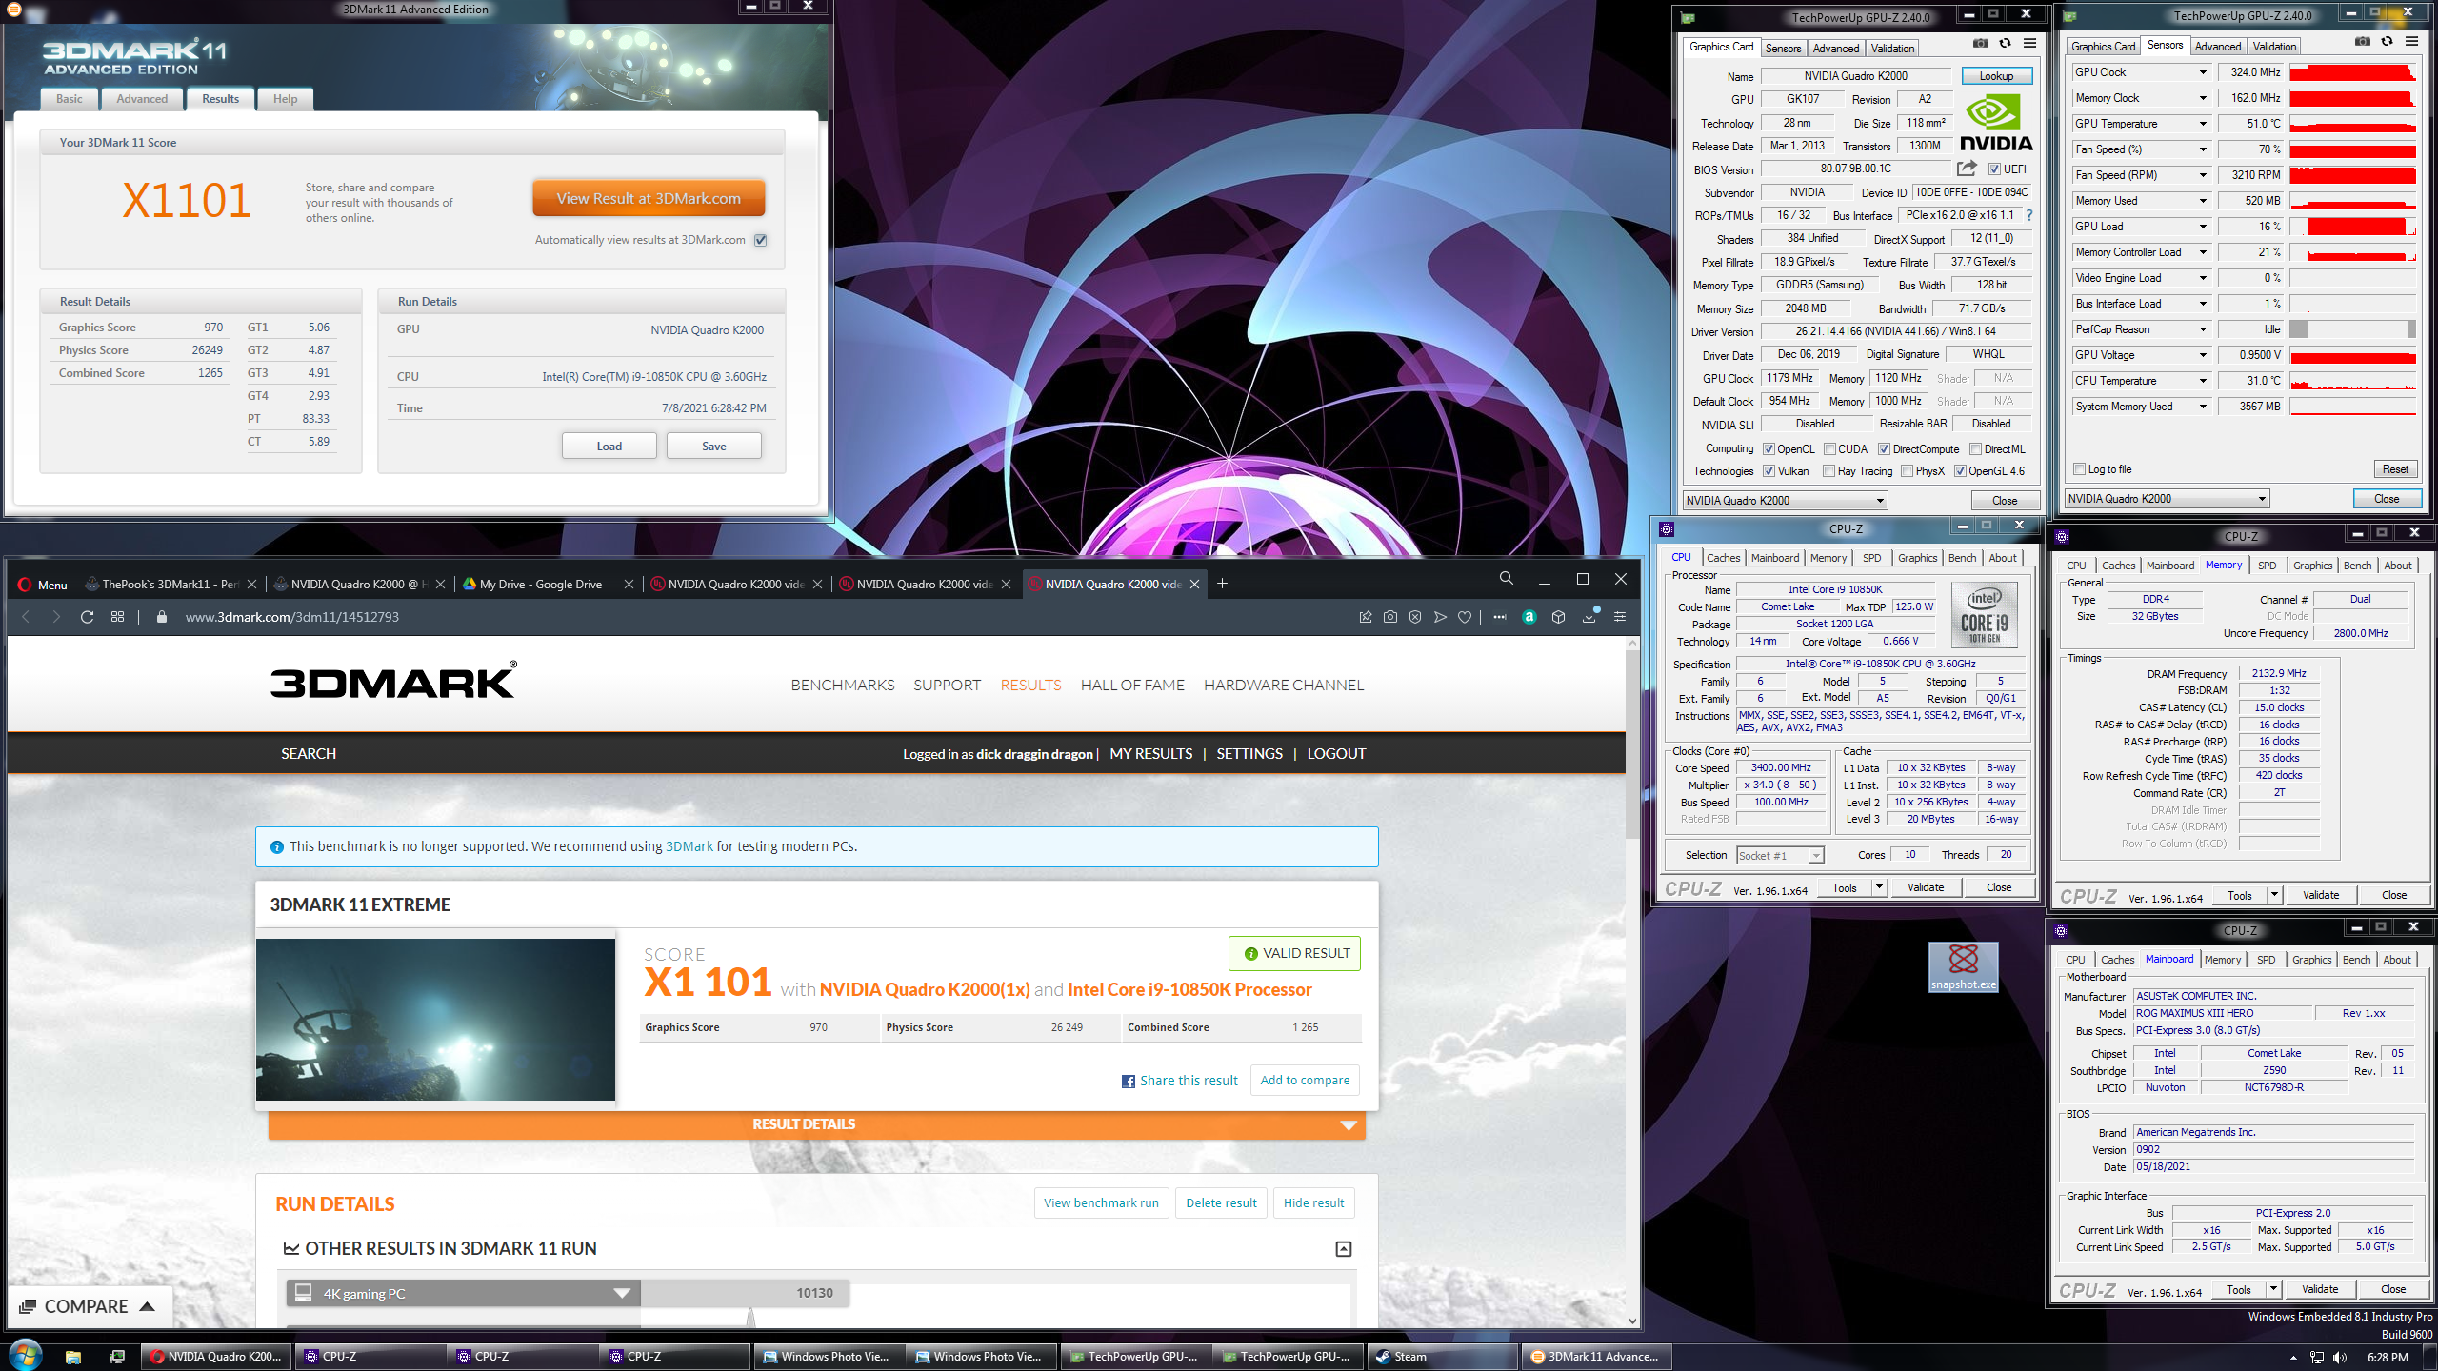
Task: Open GPU selector dropdown in left GPU-Z
Action: pos(1785,501)
